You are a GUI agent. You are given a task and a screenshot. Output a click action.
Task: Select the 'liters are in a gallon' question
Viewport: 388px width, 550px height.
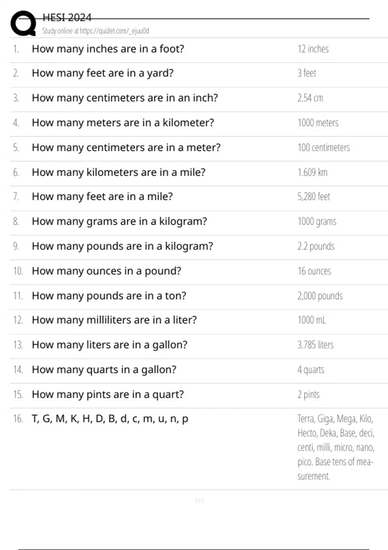pos(110,345)
